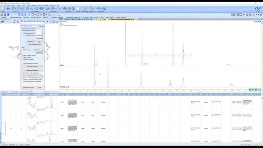Click the Process ribbon first icon
Viewport: 263px width, 148px height.
(8, 9)
